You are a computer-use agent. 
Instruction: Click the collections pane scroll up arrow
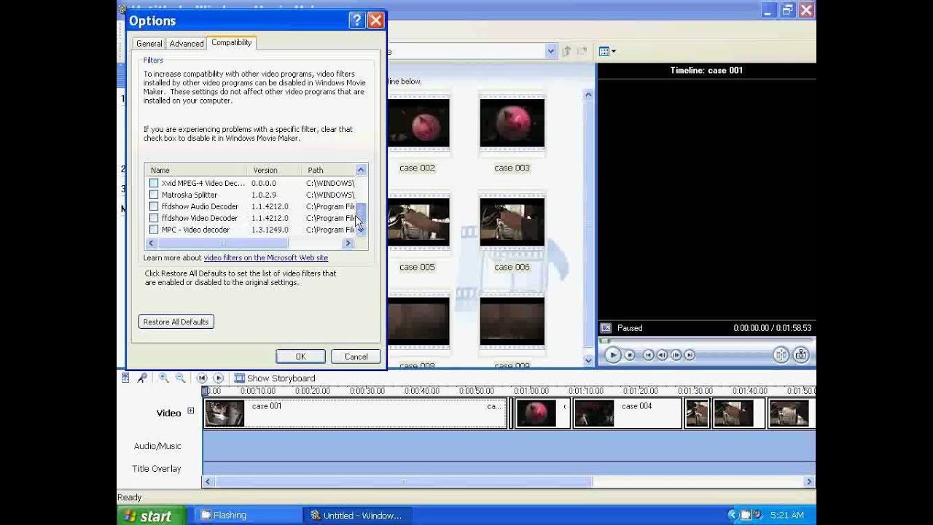[588, 95]
